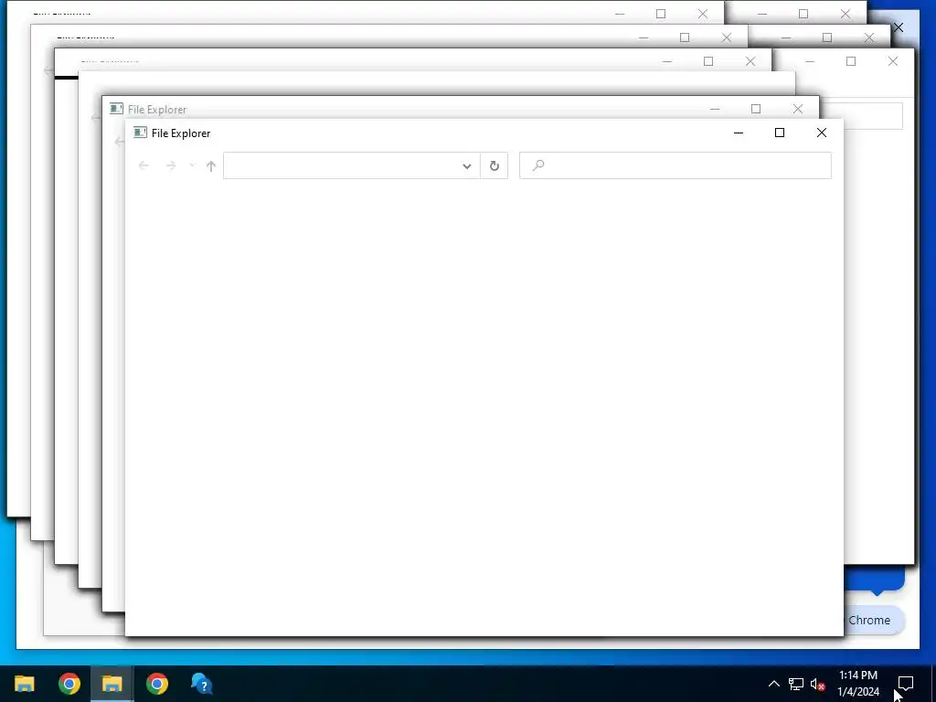Click the network icon in system tray
The width and height of the screenshot is (936, 702).
click(x=796, y=684)
